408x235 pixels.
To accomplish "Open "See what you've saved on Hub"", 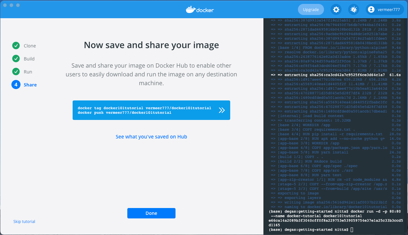I will pyautogui.click(x=151, y=137).
